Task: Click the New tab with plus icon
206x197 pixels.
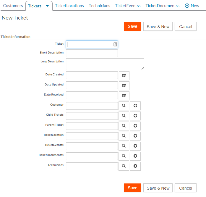Action: [192, 6]
